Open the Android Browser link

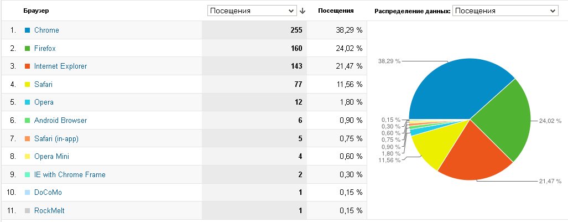pyautogui.click(x=60, y=121)
